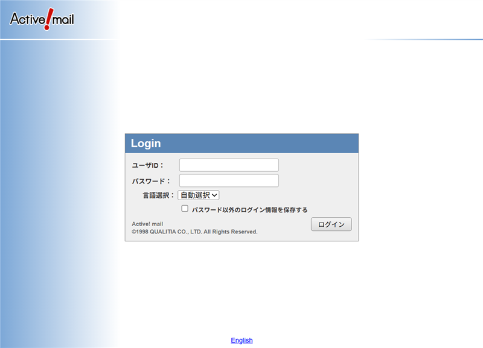
Task: Click the 言語選択 label text
Action: (x=158, y=195)
